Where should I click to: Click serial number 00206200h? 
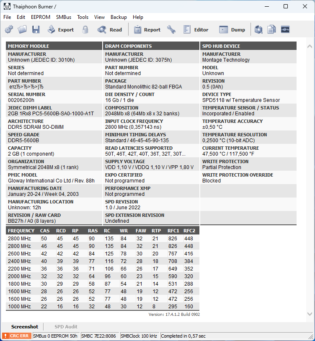tap(21, 100)
